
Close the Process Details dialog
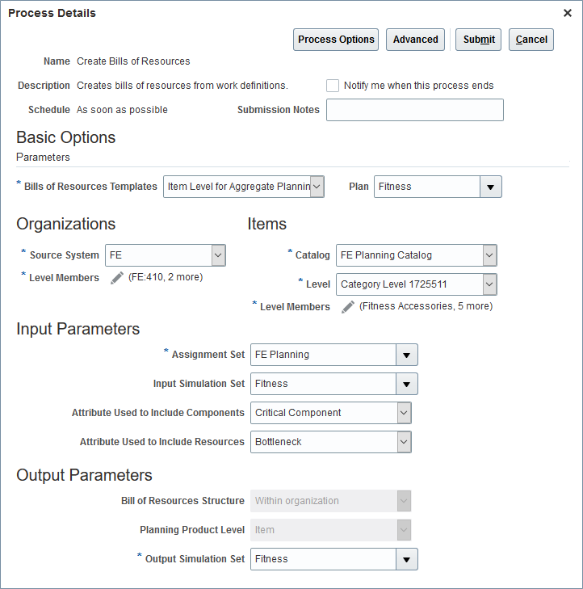point(568,13)
